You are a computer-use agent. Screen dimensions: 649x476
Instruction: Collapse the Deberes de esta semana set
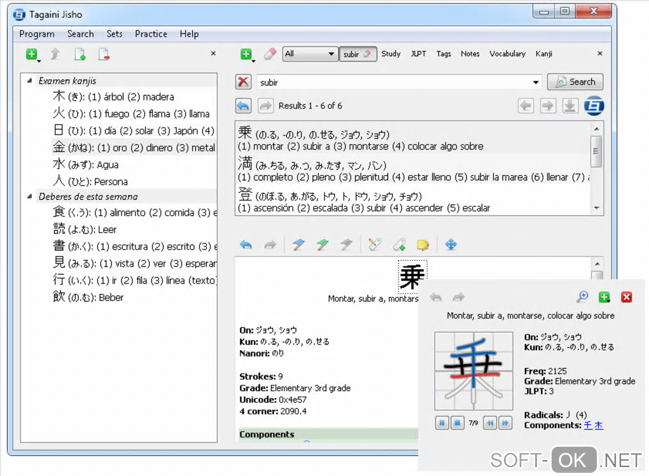pyautogui.click(x=29, y=196)
